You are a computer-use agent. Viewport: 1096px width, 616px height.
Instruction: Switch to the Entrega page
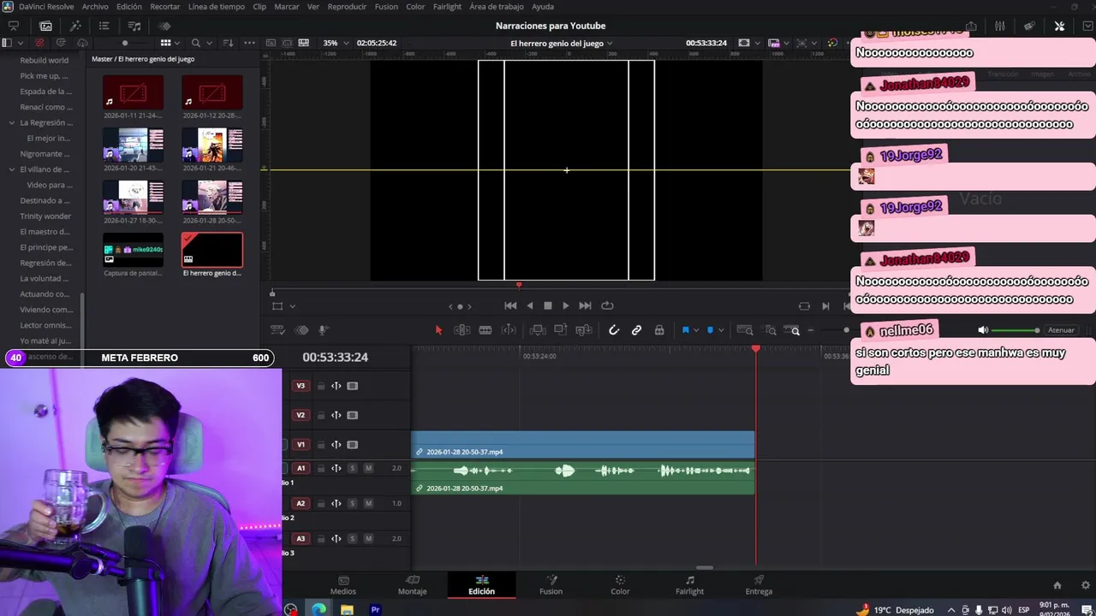759,585
